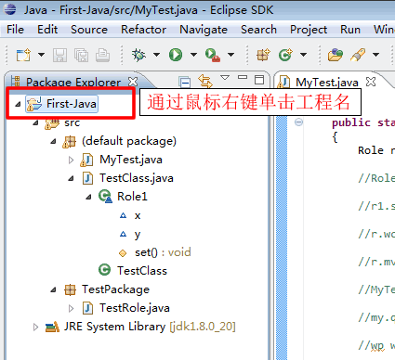395x360 pixels.
Task: Start debugging with the bug icon
Action: click(x=138, y=55)
